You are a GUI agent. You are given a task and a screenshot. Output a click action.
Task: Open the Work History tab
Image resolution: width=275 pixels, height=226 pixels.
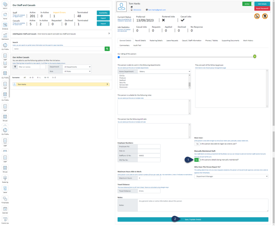click(248, 41)
